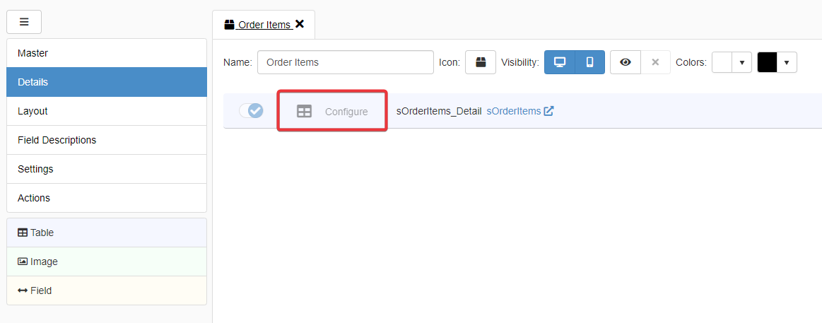This screenshot has height=323, width=822.
Task: Add a Table element from sidebar
Action: [x=106, y=233]
